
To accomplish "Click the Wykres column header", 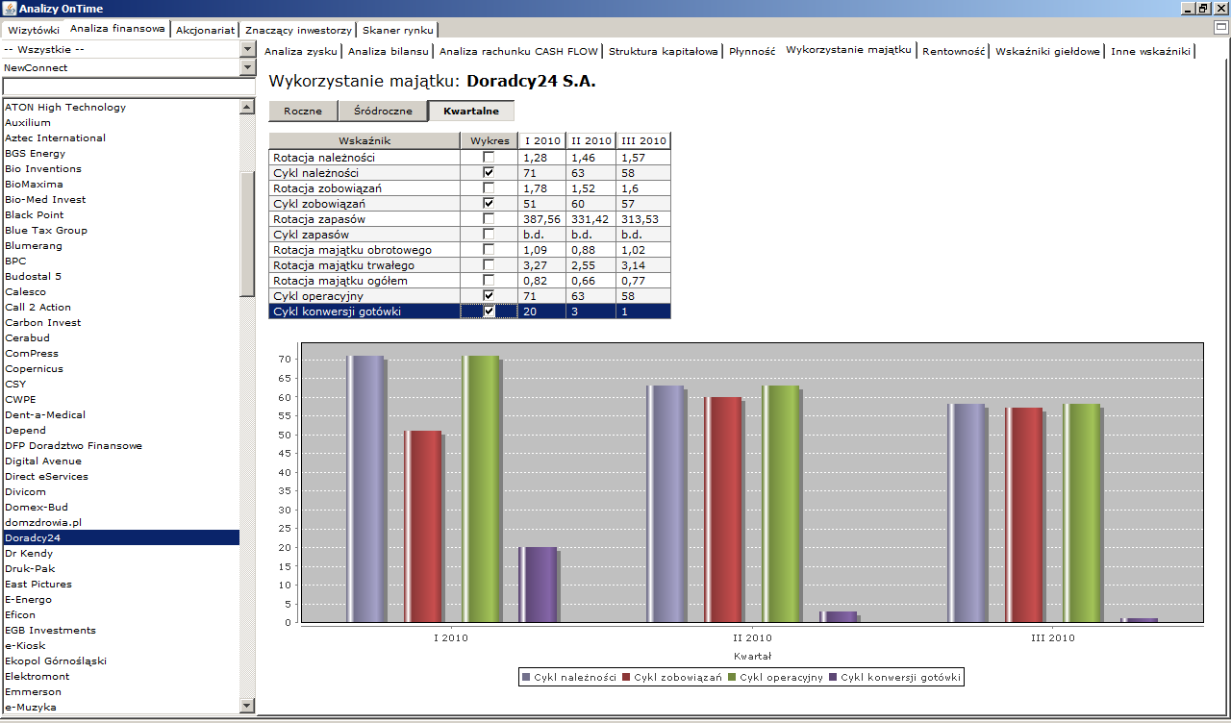I will pos(489,141).
